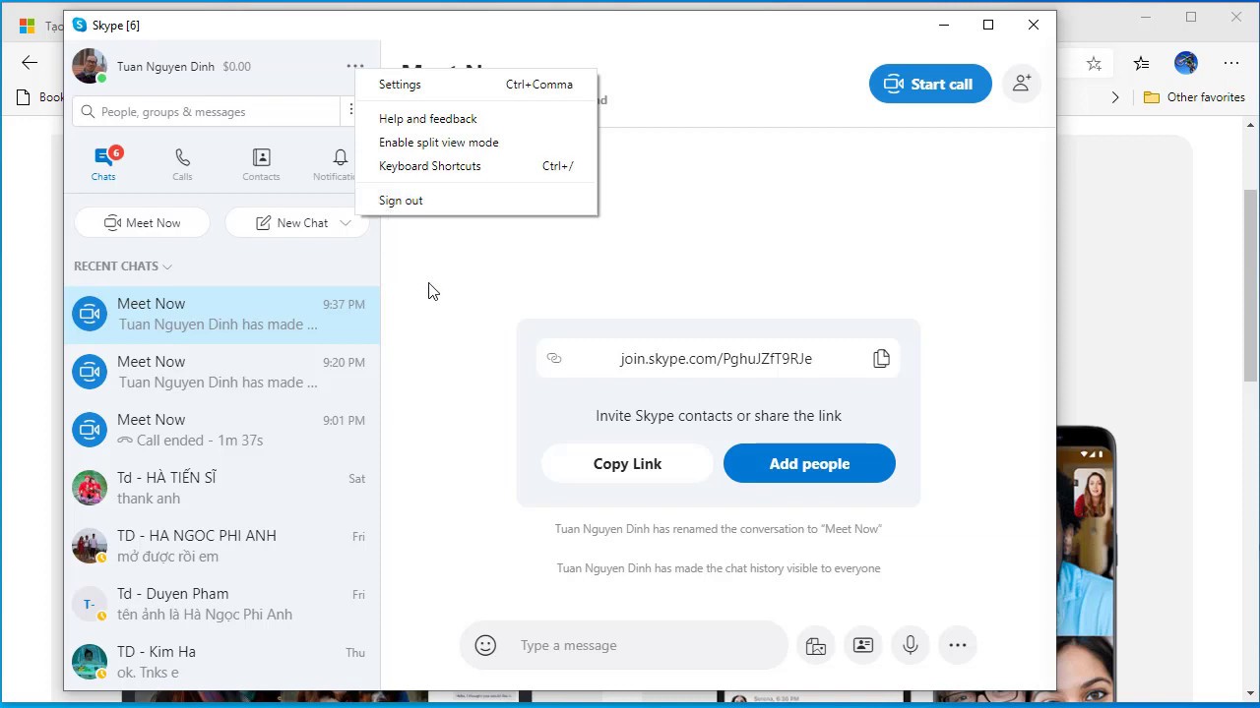Open chat with Td - HÀ TIẾN SĨ
Viewport: 1260px width, 708px height.
[x=221, y=489]
